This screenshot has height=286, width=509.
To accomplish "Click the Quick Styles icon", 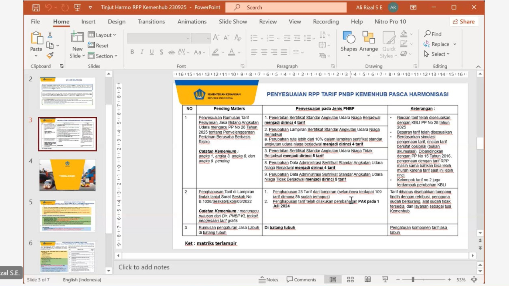I will tap(389, 38).
